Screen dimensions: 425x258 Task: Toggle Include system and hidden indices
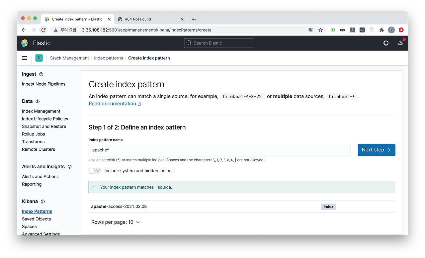95,171
